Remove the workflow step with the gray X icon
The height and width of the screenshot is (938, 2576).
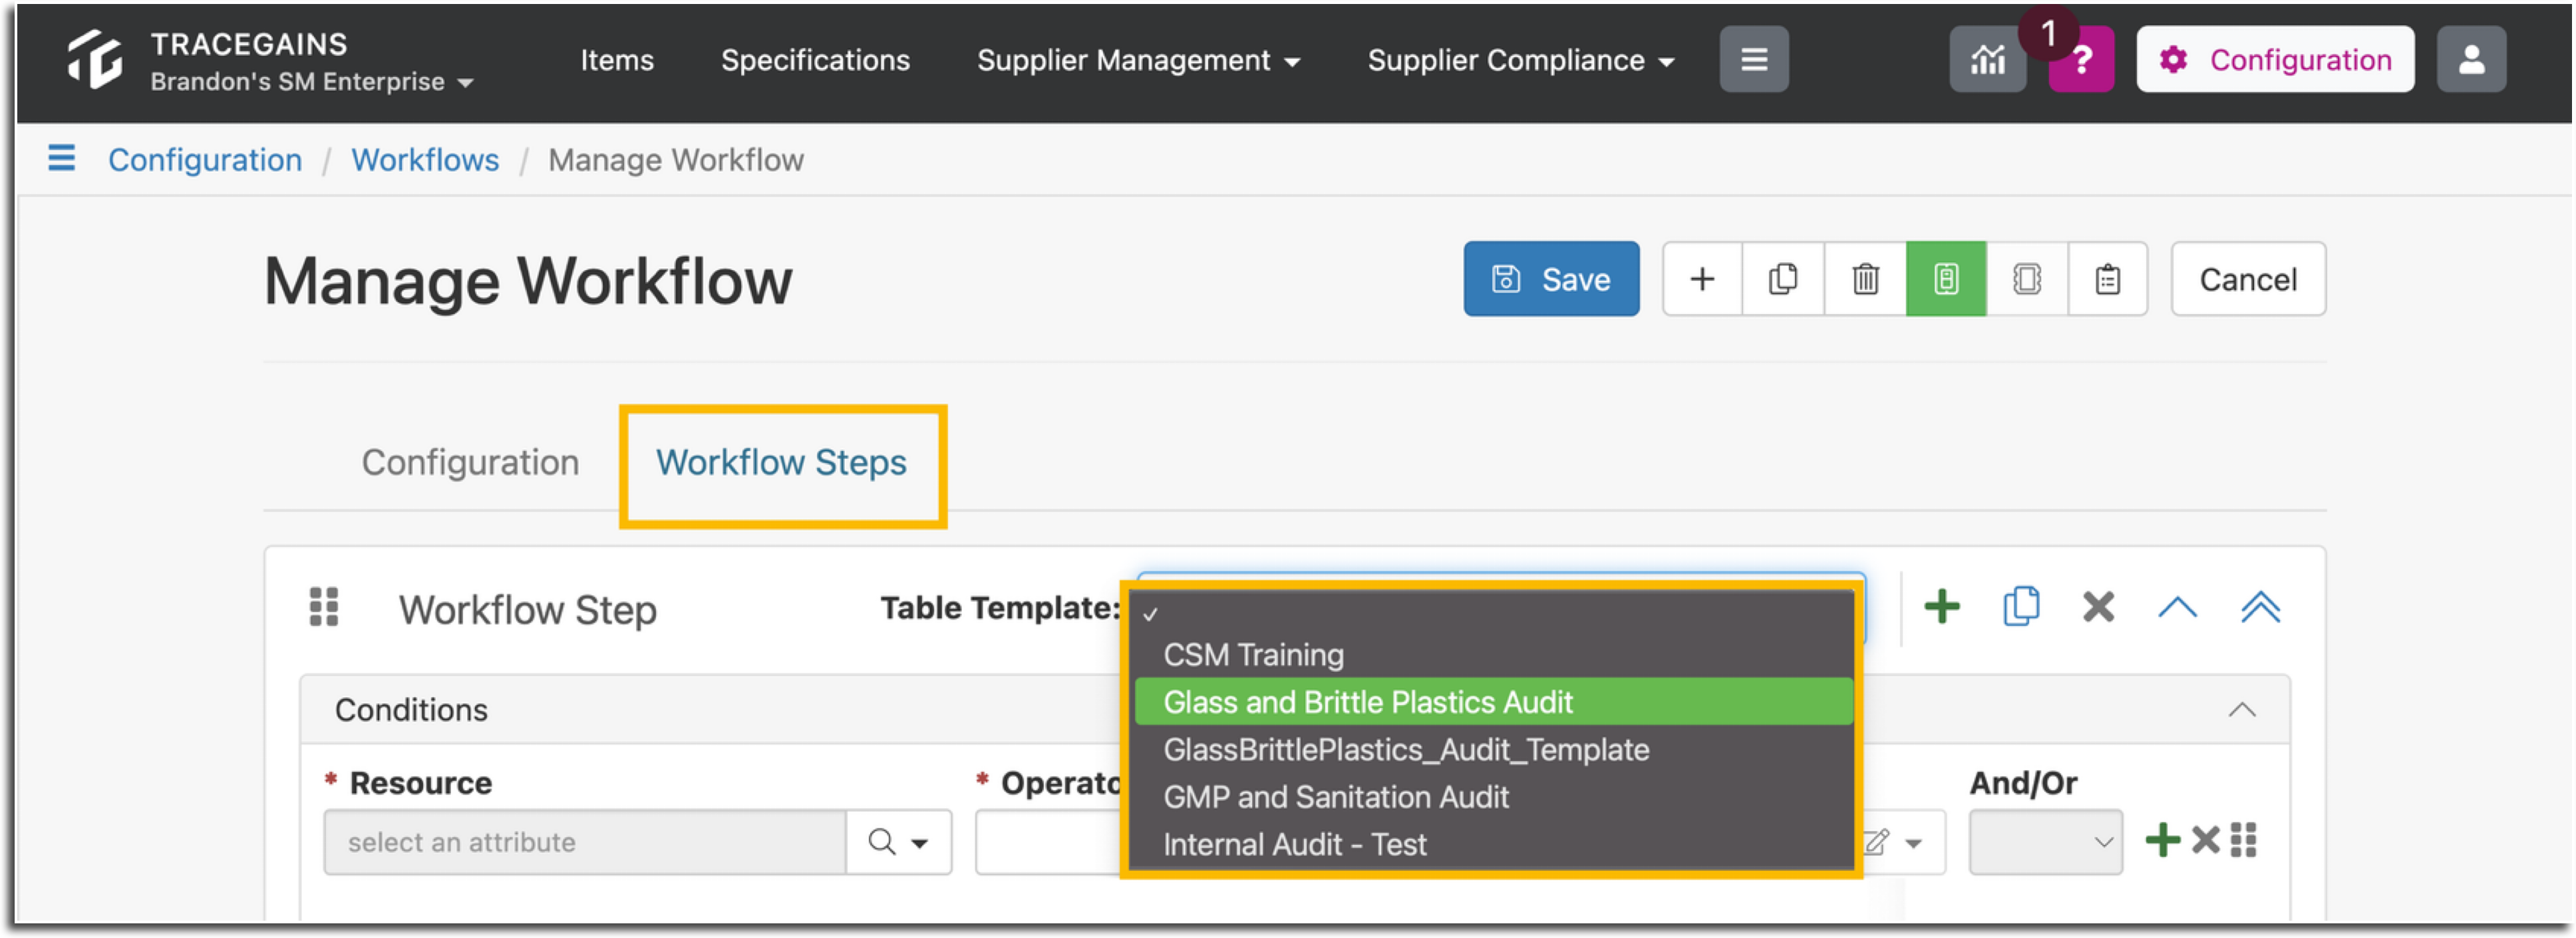tap(2097, 607)
